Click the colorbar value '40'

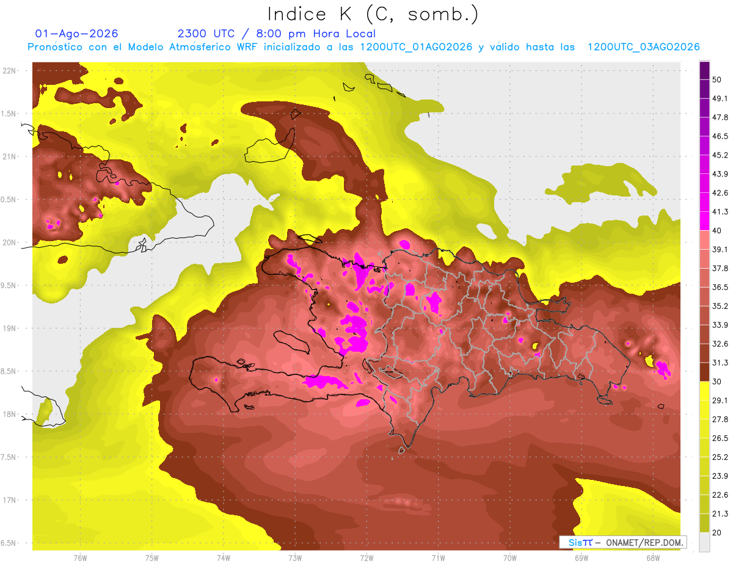(x=717, y=231)
